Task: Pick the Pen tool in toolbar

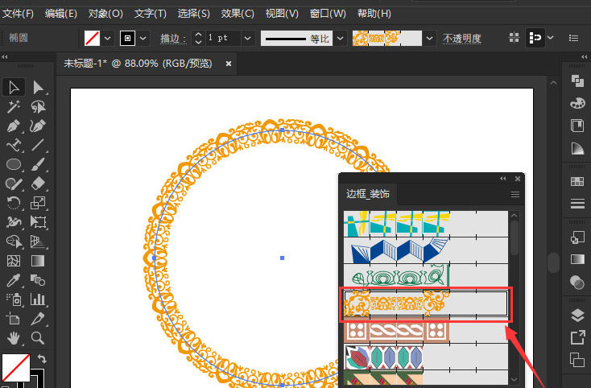Action: tap(14, 126)
